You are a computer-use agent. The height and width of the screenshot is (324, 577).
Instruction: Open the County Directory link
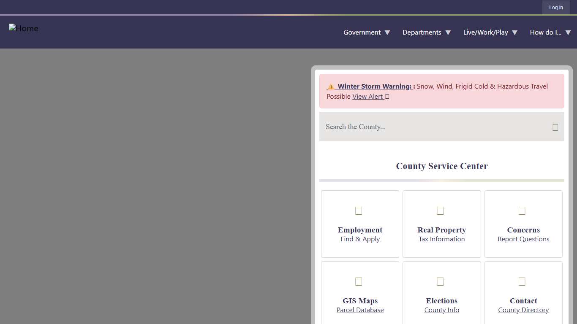pos(523,310)
